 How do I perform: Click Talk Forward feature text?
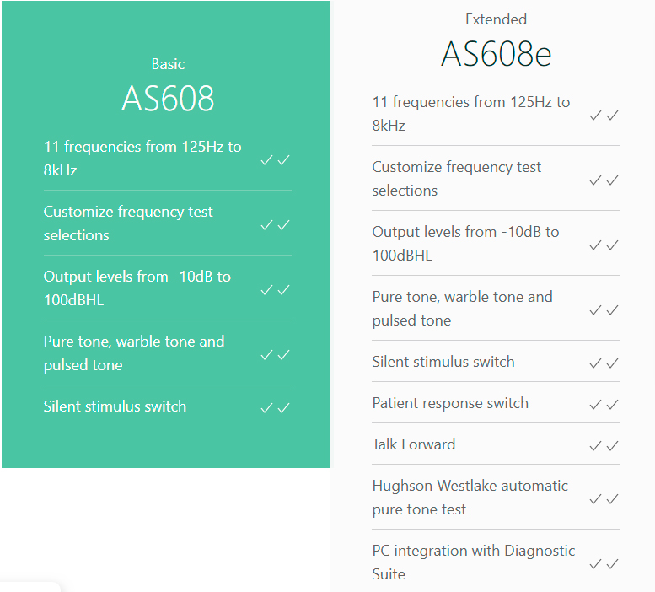413,444
